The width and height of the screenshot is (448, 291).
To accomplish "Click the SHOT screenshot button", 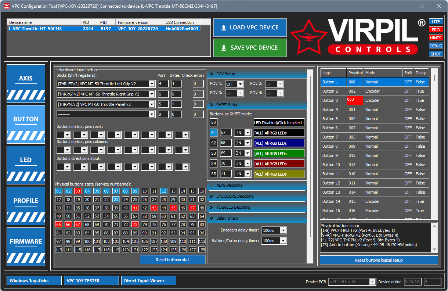I will (x=436, y=54).
